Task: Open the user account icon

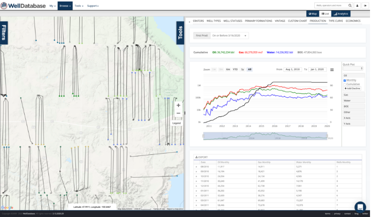Action: tap(357, 5)
